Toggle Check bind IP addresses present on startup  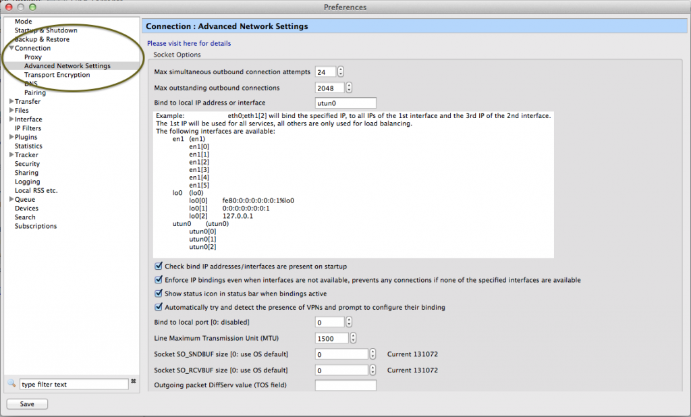click(158, 266)
